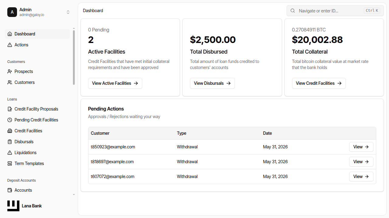The width and height of the screenshot is (389, 218).
Task: View withdrawal for t607072@example.com
Action: pyautogui.click(x=361, y=177)
